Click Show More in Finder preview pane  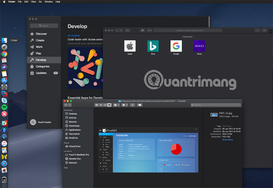[227, 140]
